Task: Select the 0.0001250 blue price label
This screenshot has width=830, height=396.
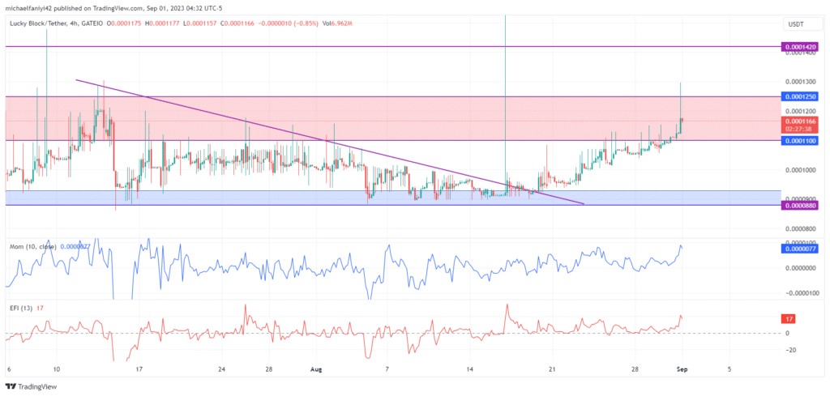Action: pos(801,96)
